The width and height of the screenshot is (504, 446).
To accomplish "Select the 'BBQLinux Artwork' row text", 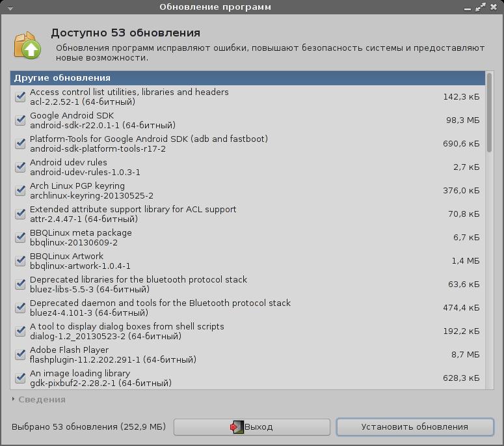I will coord(66,256).
